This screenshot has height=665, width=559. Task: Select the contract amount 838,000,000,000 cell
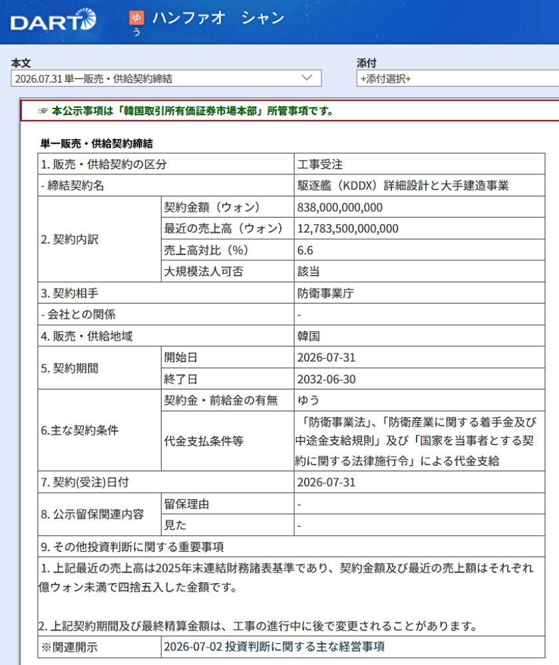click(x=419, y=207)
